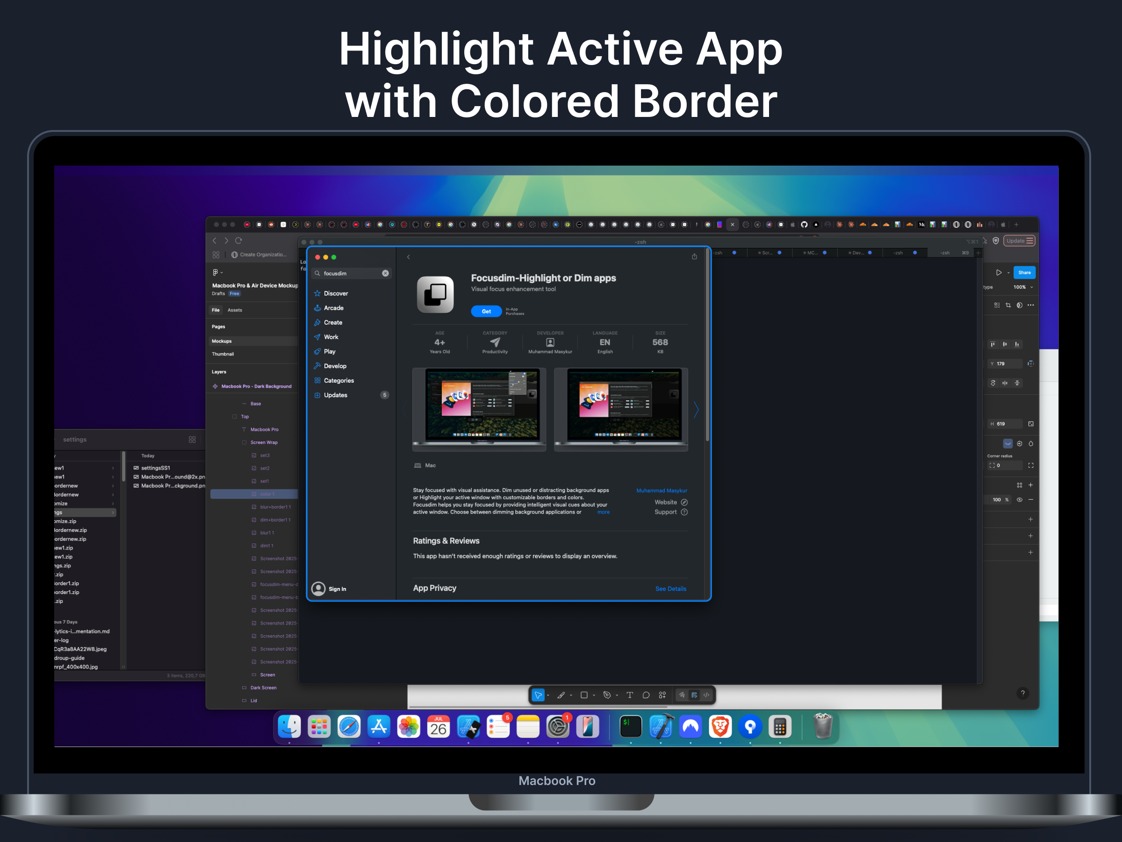Open Safari from the Dock

pyautogui.click(x=349, y=727)
